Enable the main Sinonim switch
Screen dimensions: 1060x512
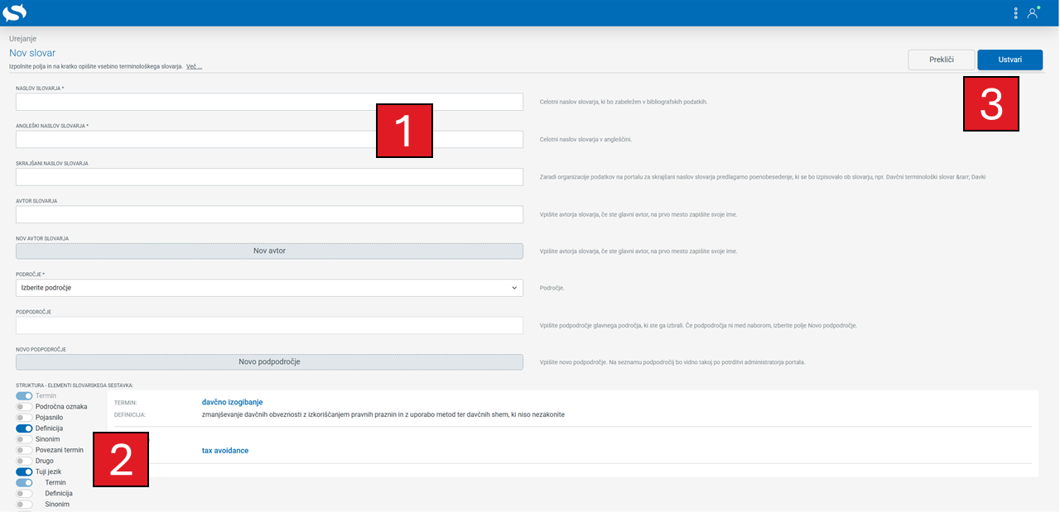click(24, 439)
